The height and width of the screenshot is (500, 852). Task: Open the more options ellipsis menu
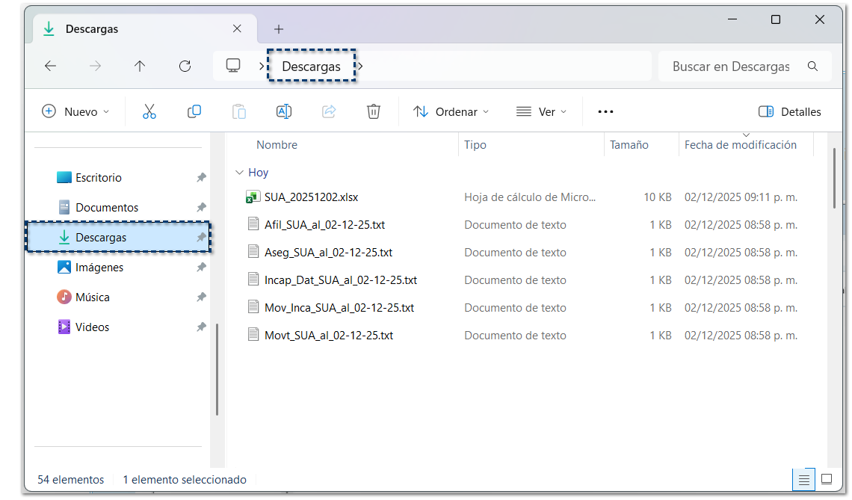pyautogui.click(x=605, y=111)
